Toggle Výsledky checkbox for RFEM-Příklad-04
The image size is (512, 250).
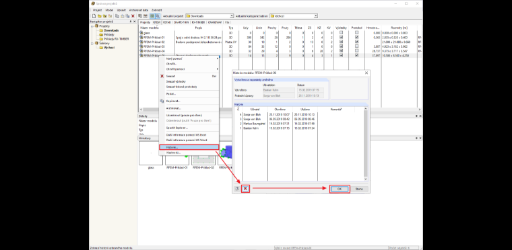pyautogui.click(x=341, y=51)
